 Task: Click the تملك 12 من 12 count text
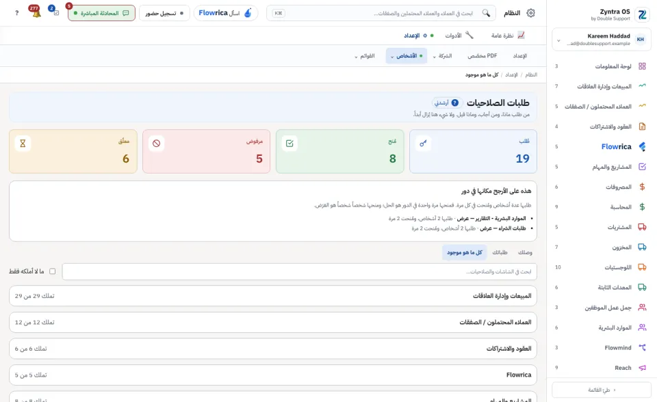34,322
